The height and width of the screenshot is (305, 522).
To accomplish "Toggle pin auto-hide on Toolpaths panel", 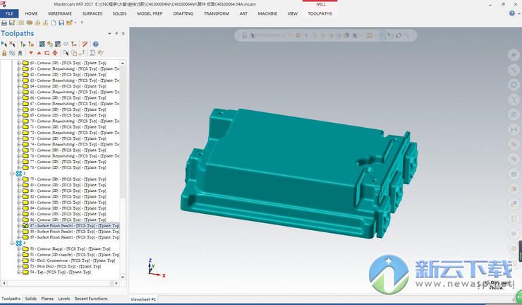I will tap(116, 33).
